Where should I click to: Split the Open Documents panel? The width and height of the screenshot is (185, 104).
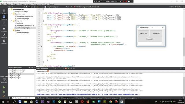32,68
